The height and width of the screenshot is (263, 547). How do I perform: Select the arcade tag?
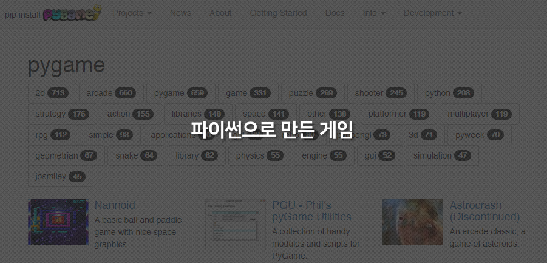(111, 93)
